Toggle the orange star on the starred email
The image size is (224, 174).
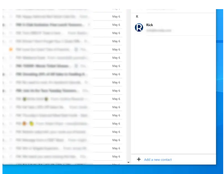(x=11, y=49)
